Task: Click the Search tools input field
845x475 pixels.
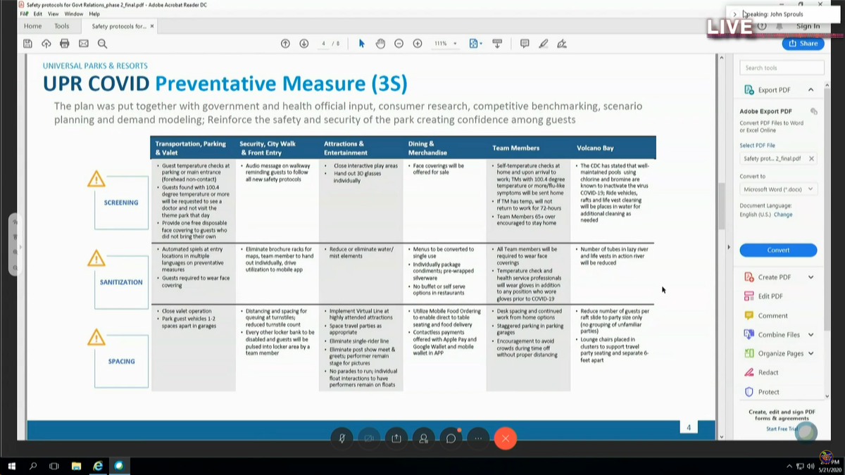Action: coord(782,68)
